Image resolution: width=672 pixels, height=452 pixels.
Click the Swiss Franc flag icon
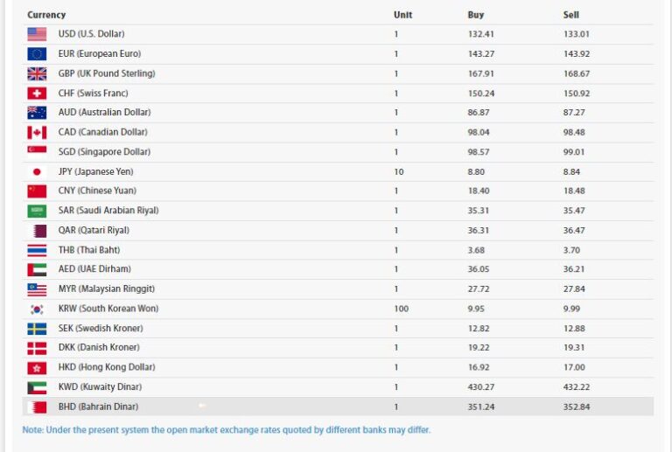tap(37, 93)
